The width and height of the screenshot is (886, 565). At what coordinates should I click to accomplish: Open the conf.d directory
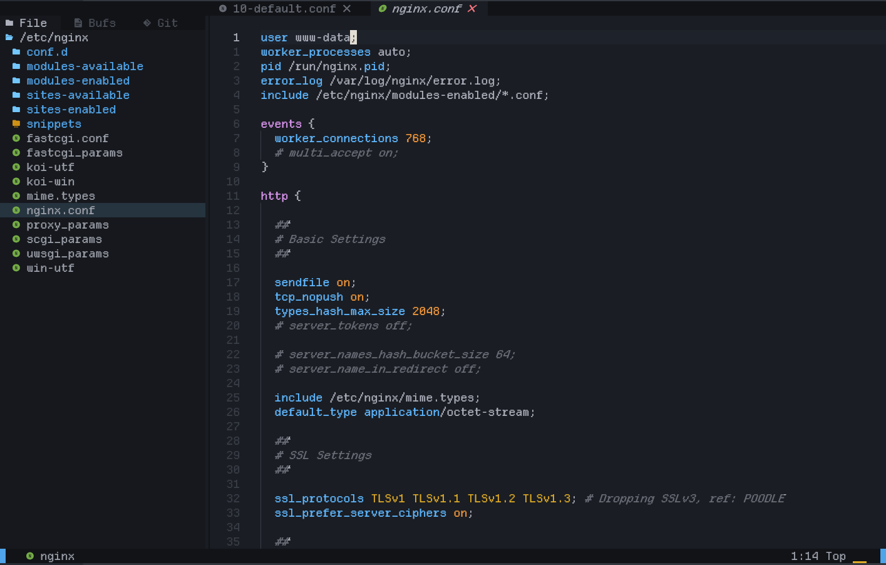click(x=47, y=52)
